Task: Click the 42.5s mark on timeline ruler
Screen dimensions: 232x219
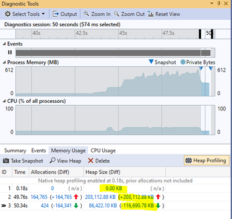Action: click(82, 33)
